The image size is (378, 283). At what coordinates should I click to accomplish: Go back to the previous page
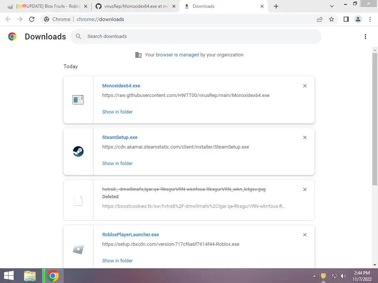pos(8,19)
